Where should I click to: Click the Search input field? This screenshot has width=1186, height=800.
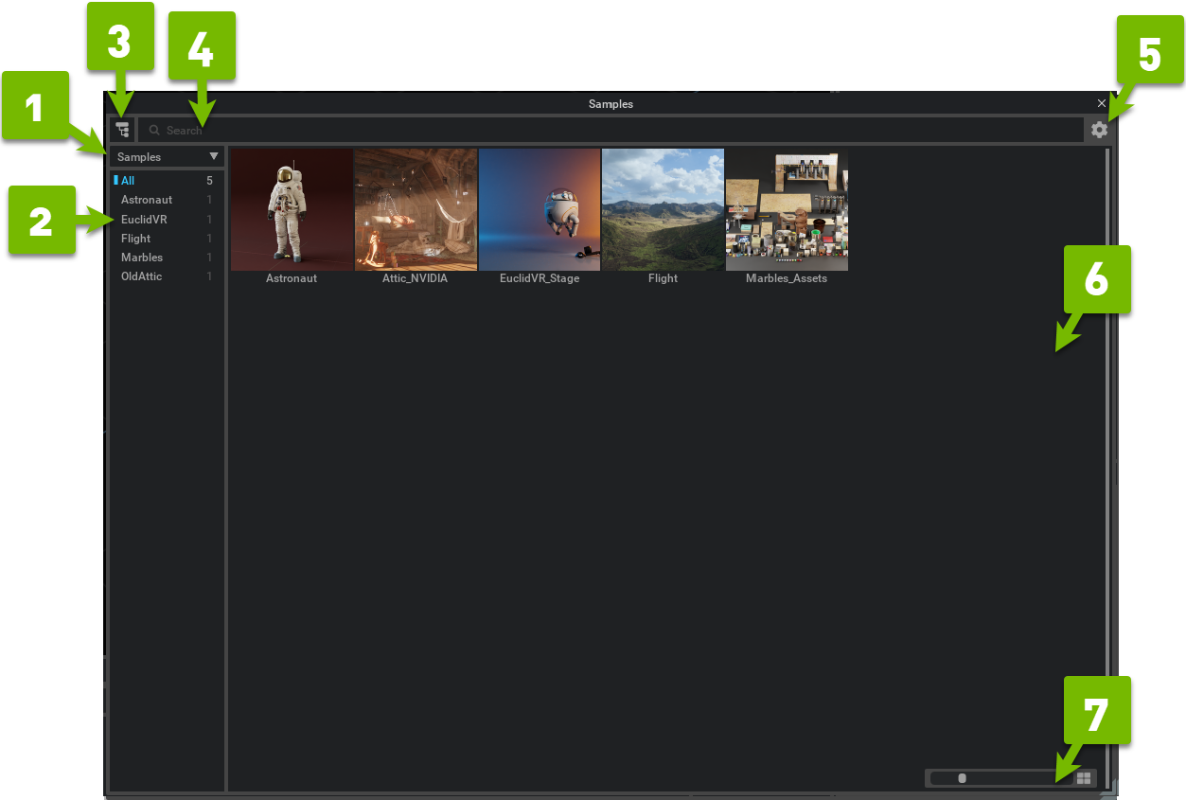[x=615, y=131]
